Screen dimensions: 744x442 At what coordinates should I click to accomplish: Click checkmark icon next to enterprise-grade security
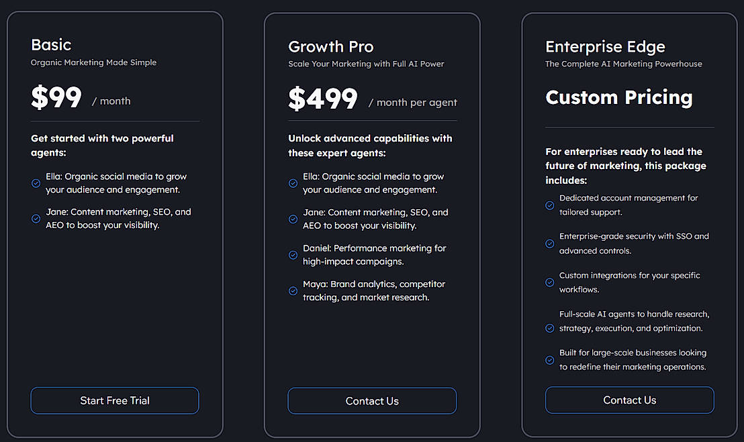point(550,243)
